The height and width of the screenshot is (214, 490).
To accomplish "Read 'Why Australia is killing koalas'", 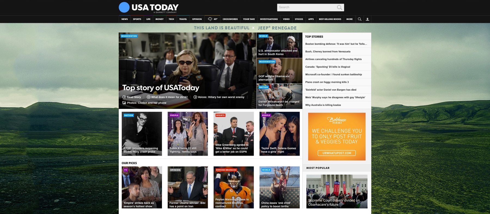I will [x=323, y=105].
